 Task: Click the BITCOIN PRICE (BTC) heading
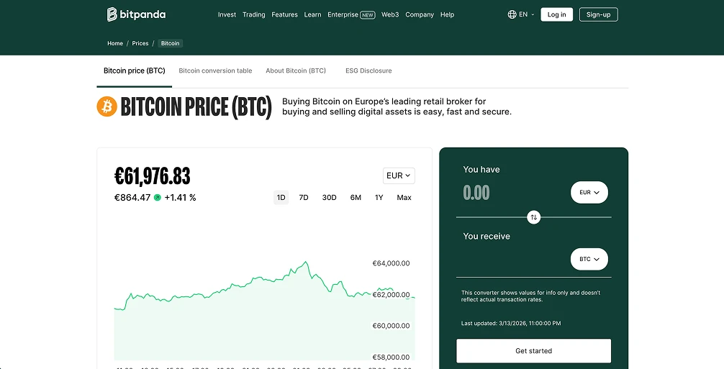click(x=196, y=107)
